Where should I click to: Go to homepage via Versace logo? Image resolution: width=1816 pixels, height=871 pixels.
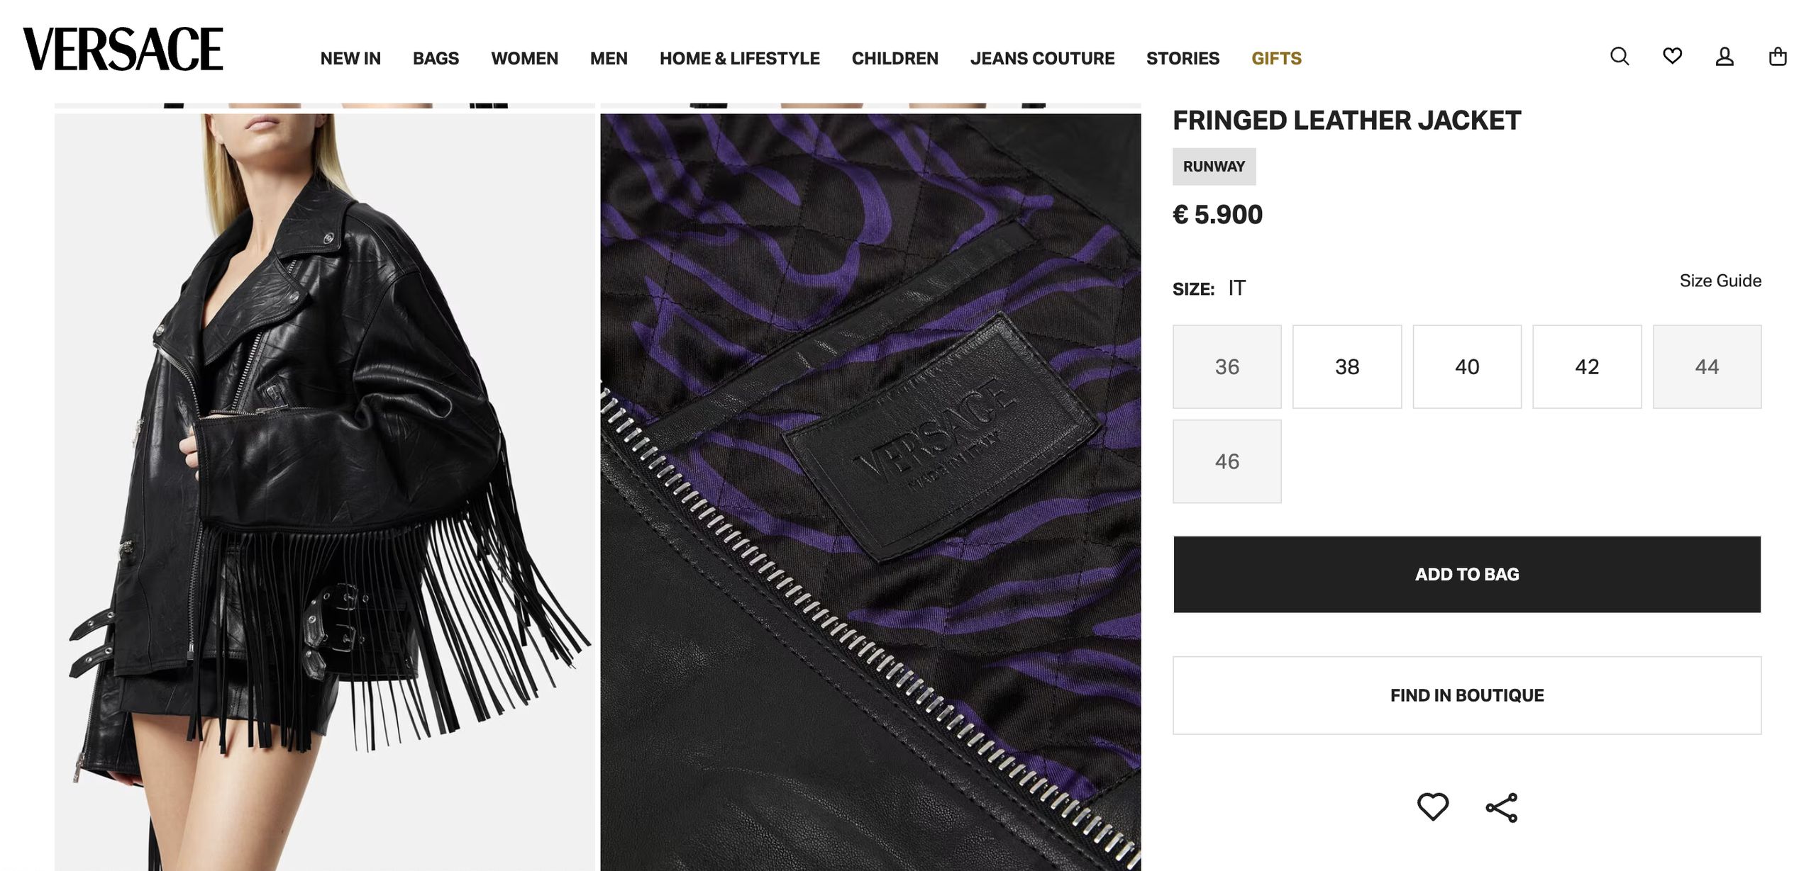123,49
